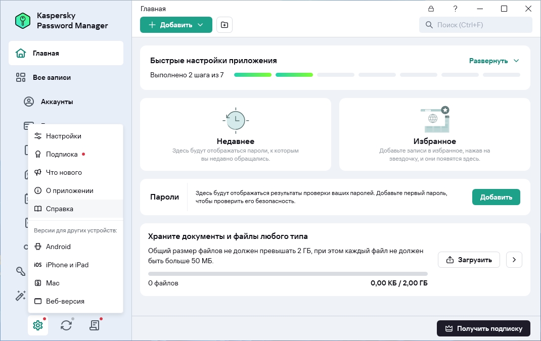Viewport: 541px width, 341px height.
Task: Open the password generator wand icon
Action: [21, 296]
